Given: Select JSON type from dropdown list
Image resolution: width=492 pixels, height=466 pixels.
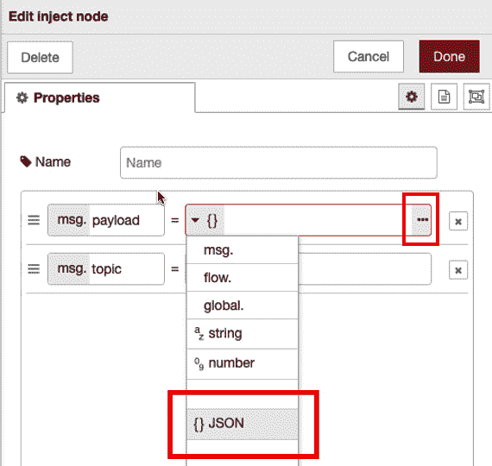Looking at the screenshot, I should 242,424.
